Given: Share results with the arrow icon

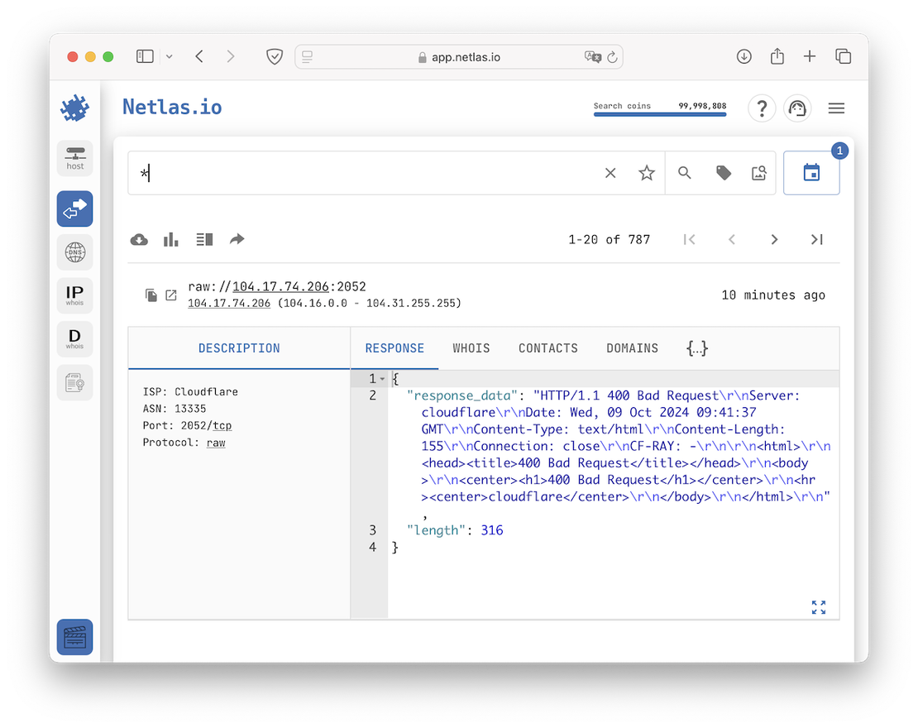Looking at the screenshot, I should pyautogui.click(x=237, y=240).
